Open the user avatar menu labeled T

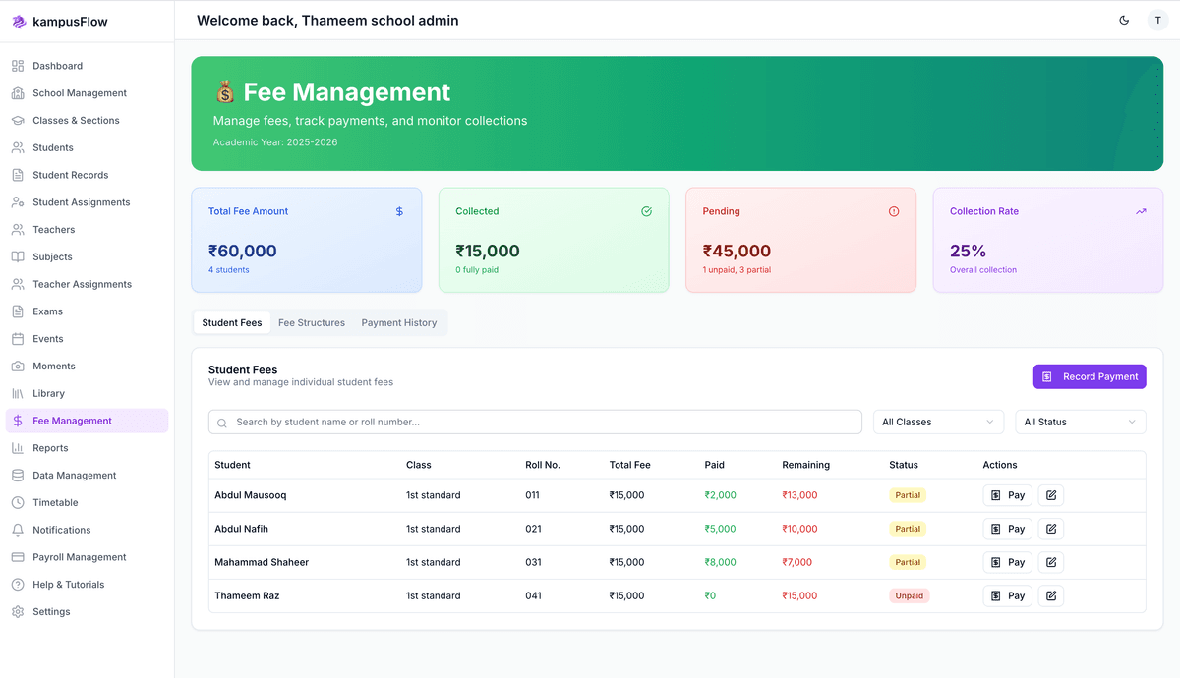[x=1158, y=20]
